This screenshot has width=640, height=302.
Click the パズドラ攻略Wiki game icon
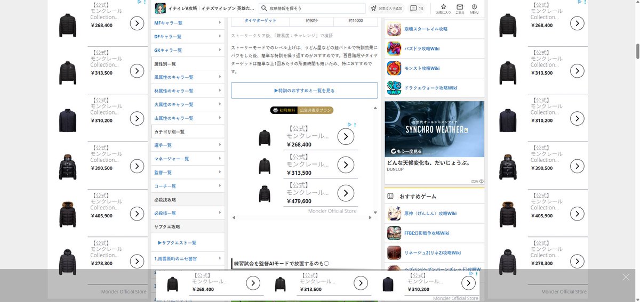pyautogui.click(x=394, y=48)
